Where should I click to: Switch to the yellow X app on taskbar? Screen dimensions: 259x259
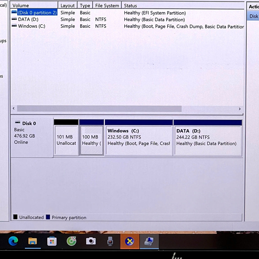[x=130, y=241]
